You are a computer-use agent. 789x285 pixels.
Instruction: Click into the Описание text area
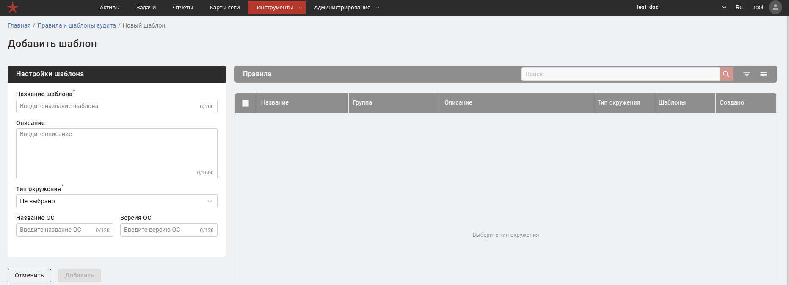(x=116, y=152)
